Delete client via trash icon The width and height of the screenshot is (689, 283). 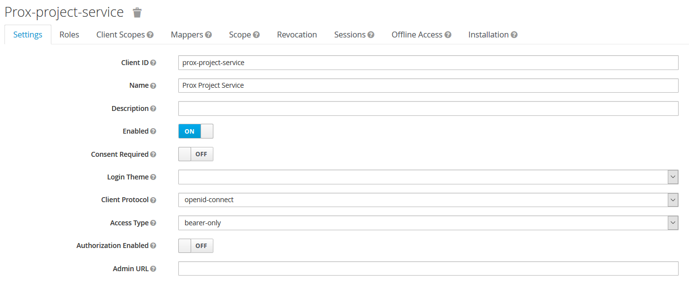point(137,12)
